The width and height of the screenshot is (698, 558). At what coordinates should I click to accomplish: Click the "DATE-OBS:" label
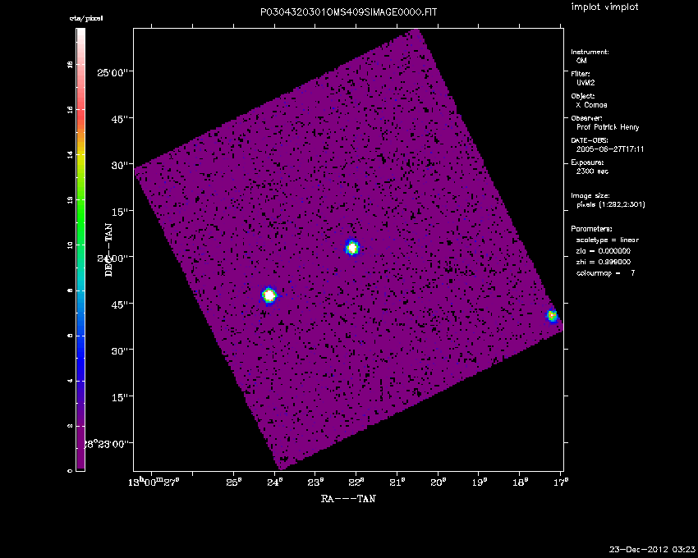pyautogui.click(x=589, y=140)
